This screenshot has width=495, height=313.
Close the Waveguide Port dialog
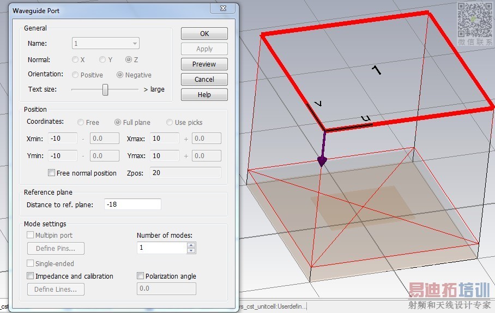tap(223, 8)
